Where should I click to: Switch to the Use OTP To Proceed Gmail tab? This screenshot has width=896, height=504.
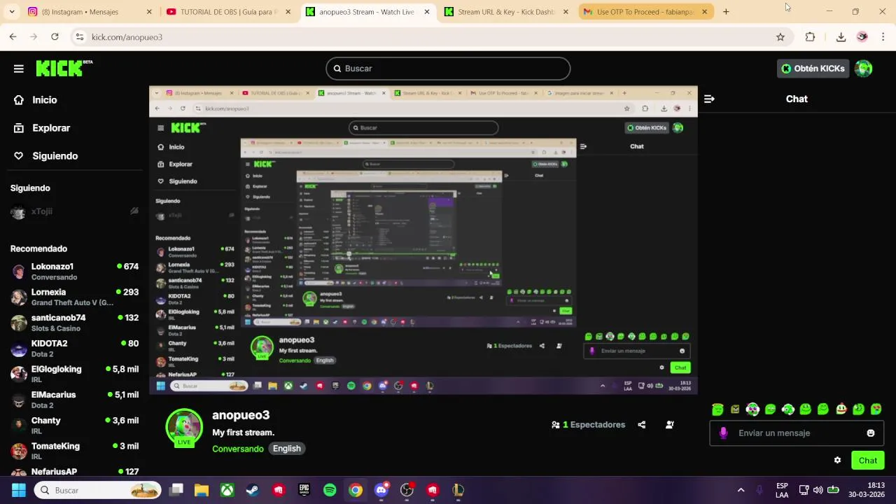click(x=645, y=12)
